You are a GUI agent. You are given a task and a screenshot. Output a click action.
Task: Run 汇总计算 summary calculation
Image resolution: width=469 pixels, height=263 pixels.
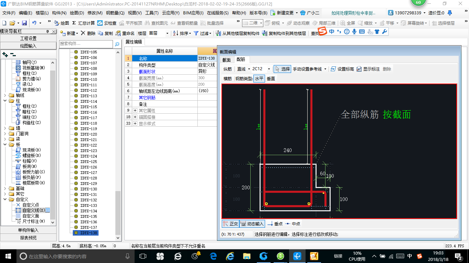tap(83, 23)
